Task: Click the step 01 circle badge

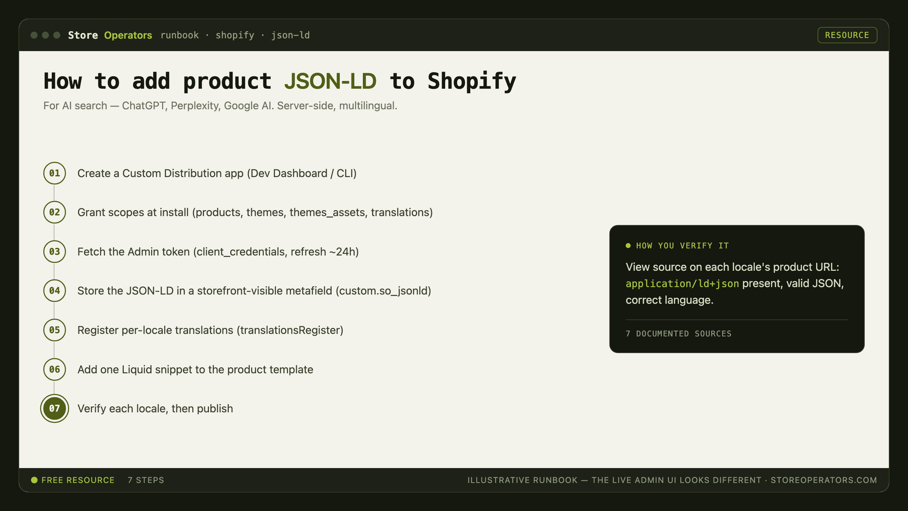Action: click(55, 173)
